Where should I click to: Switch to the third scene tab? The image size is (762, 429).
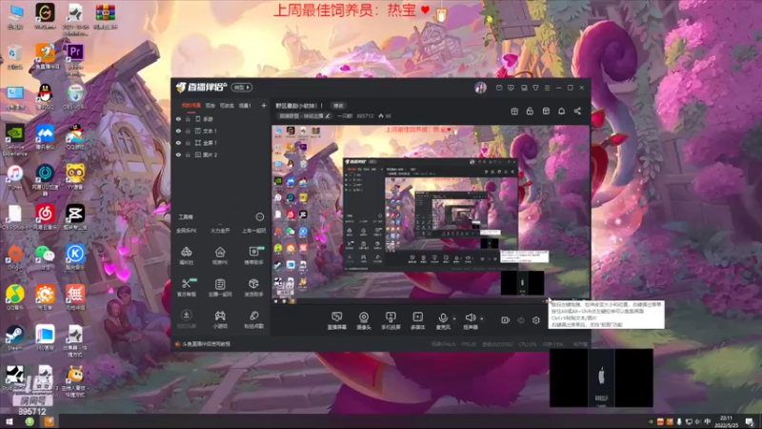pos(227,106)
